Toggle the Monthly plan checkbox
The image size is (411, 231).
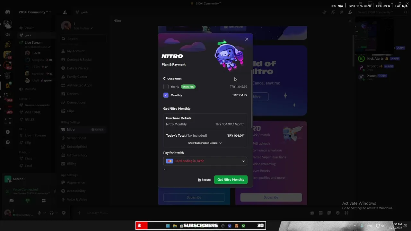coord(166,95)
